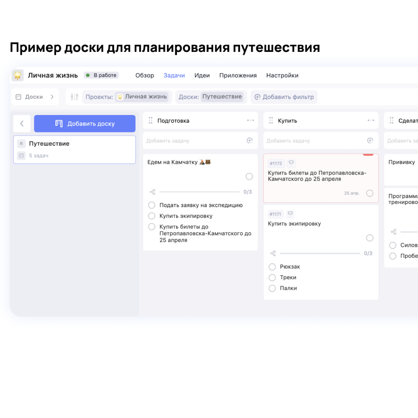Switch to the Обзор tab
The image size is (418, 418).
coord(145,76)
